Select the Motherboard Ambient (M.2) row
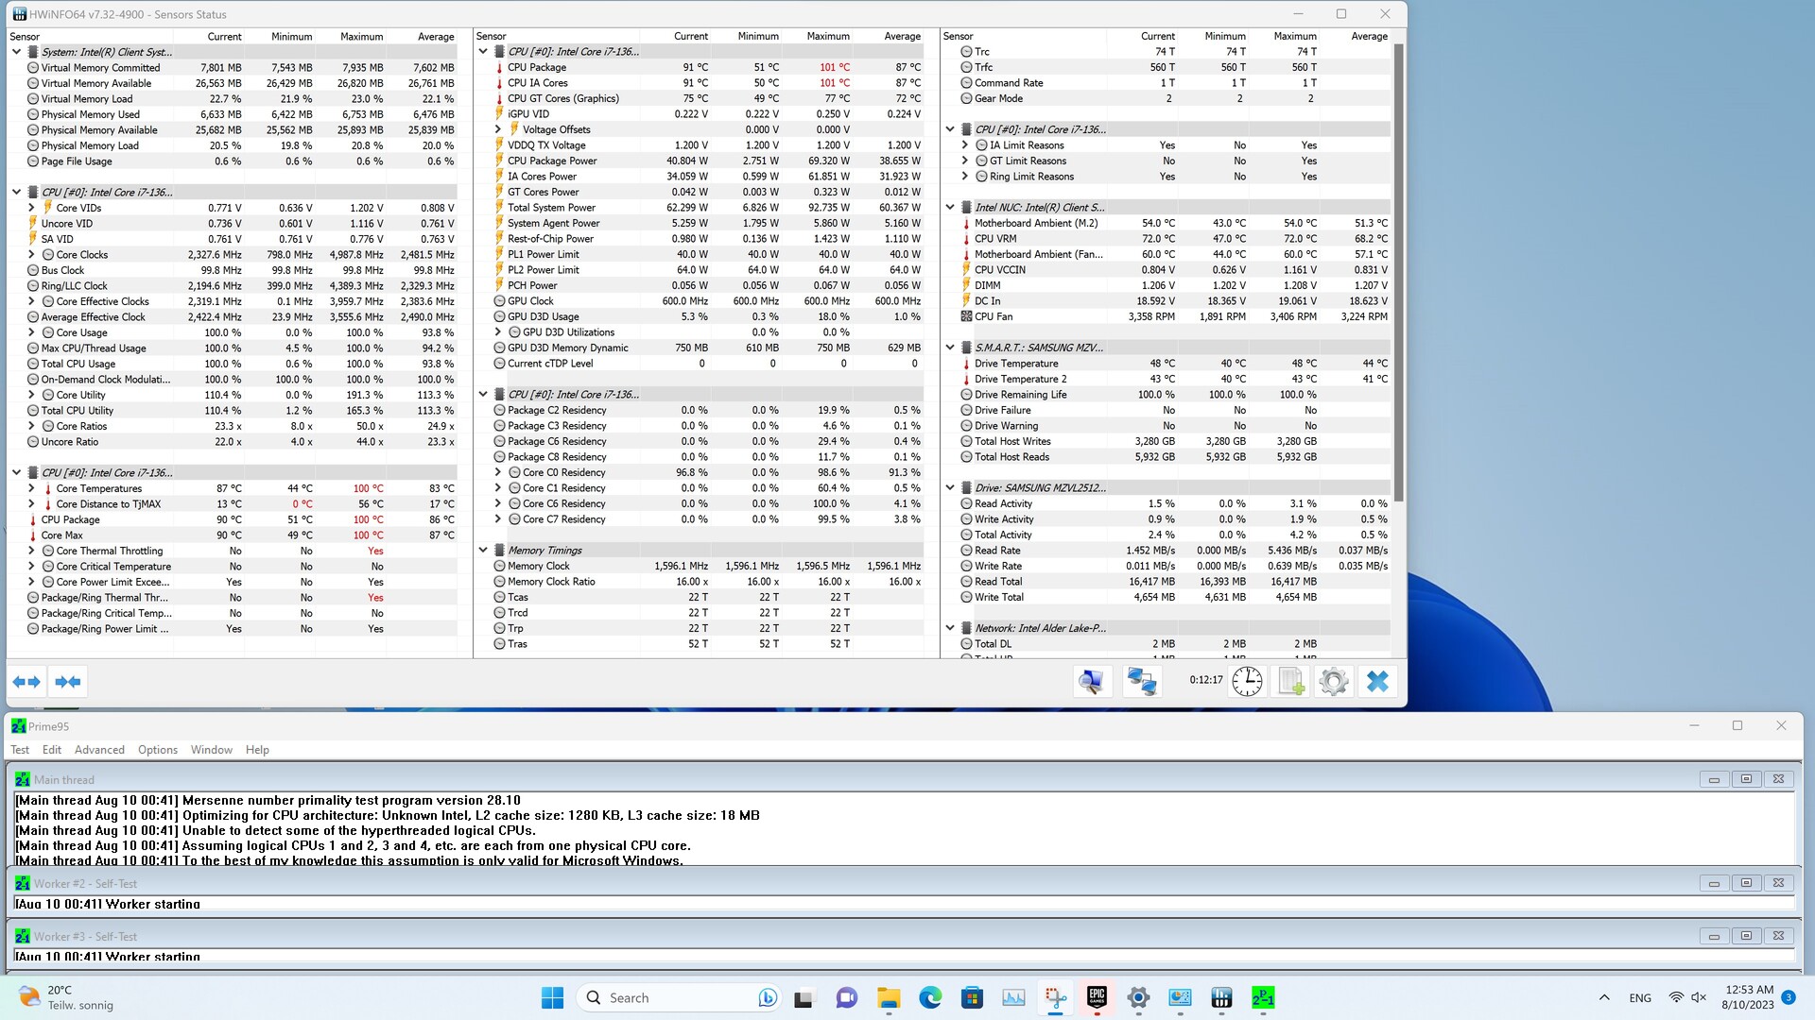Screen dimensions: 1815x1020 [x=1167, y=223]
